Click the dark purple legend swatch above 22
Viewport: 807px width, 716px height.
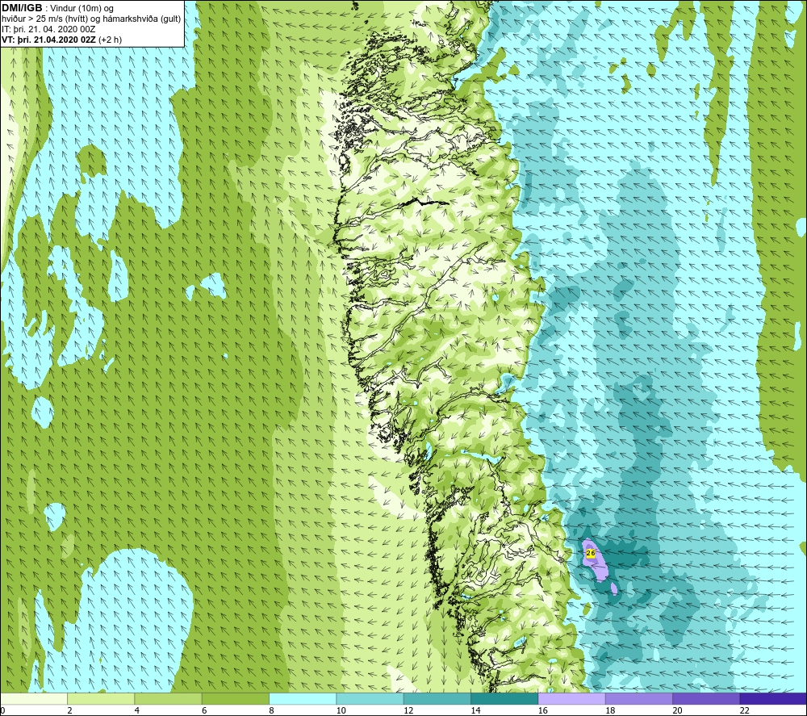tap(773, 698)
